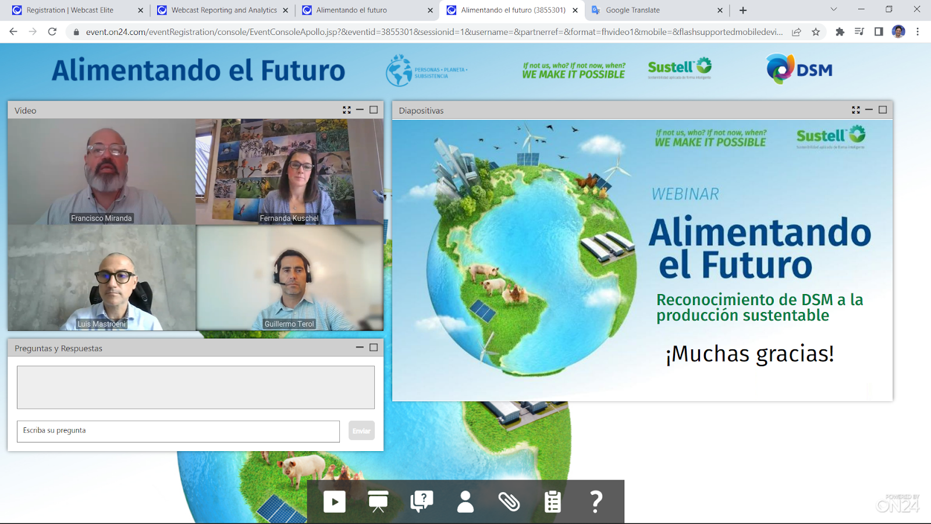Click Francisco Miranda video feed
The width and height of the screenshot is (931, 524).
pyautogui.click(x=101, y=172)
